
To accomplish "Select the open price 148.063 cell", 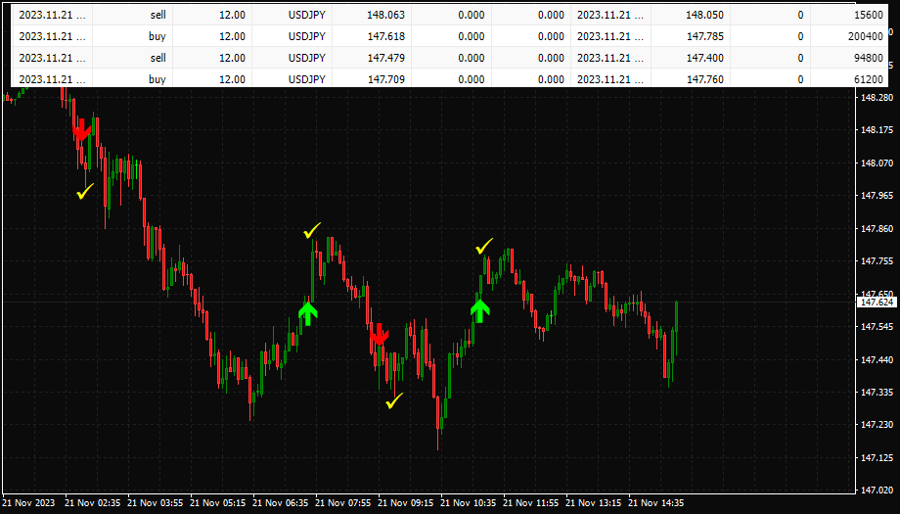I will (x=372, y=15).
